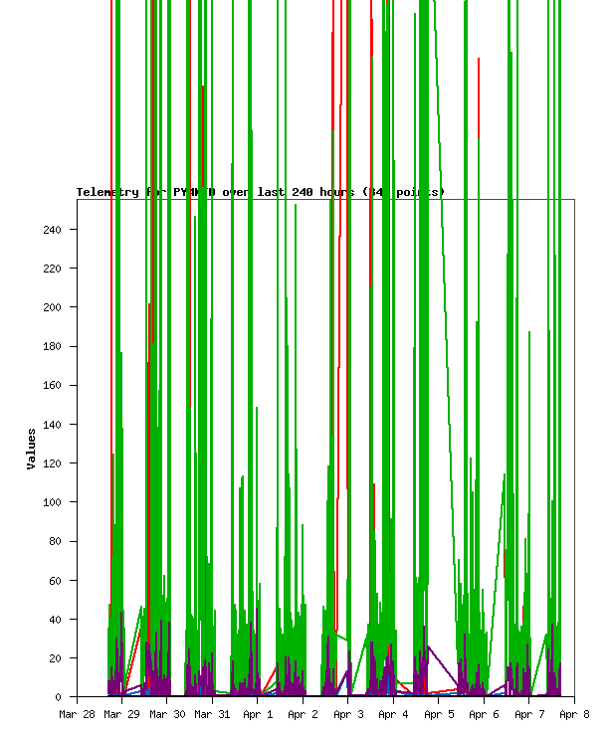Select the 60 value on y-axis
612x737 pixels.
pyautogui.click(x=55, y=581)
